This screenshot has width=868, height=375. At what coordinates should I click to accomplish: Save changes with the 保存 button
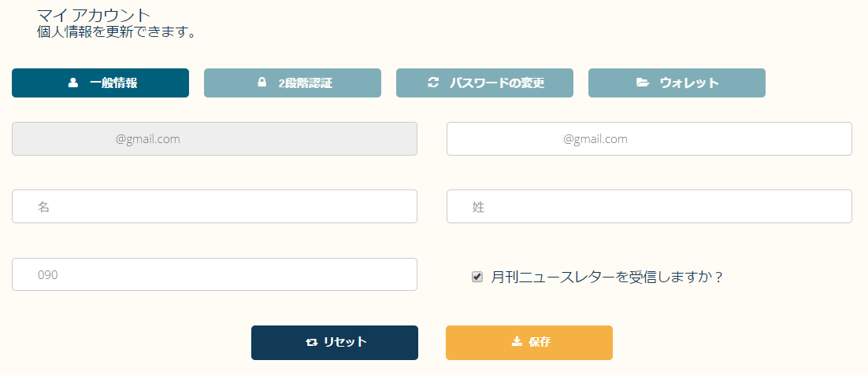[x=529, y=342]
